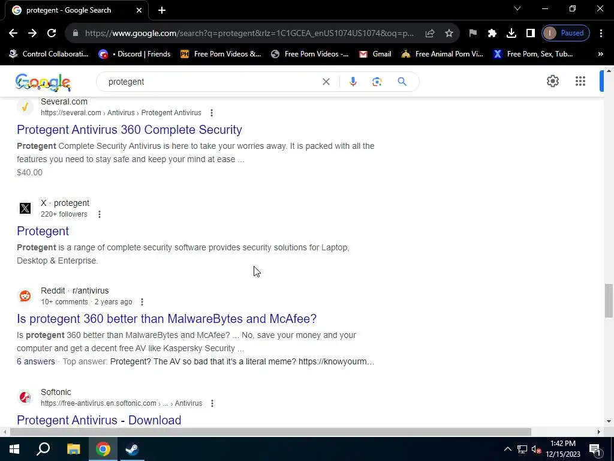The height and width of the screenshot is (461, 614).
Task: Reload the current page
Action: pos(52,33)
